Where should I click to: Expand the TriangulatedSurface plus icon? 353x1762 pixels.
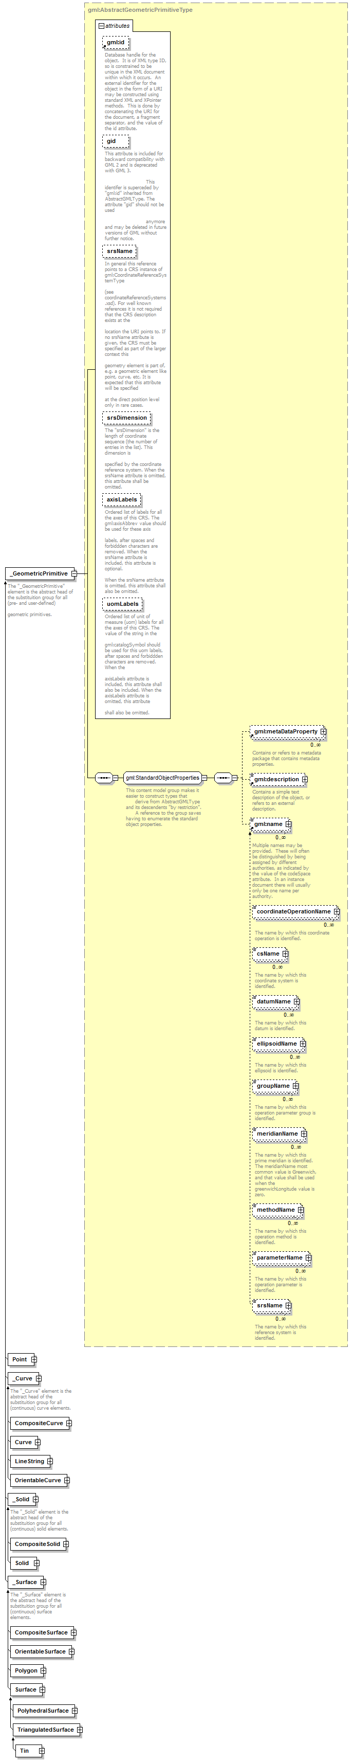click(79, 1730)
